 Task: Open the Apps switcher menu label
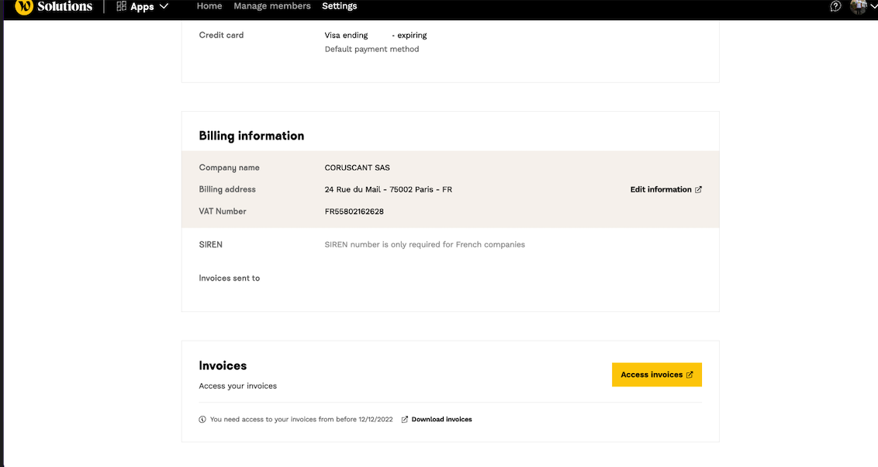pyautogui.click(x=142, y=6)
